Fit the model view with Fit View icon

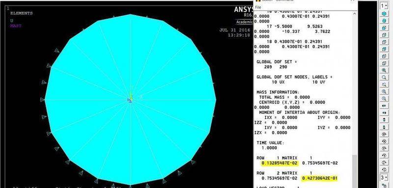coord(384,70)
